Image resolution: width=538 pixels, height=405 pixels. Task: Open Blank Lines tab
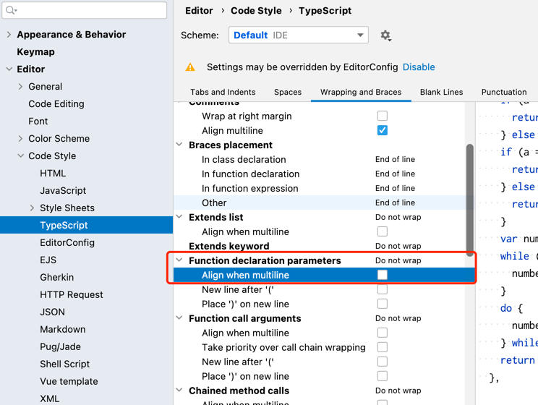pos(442,92)
